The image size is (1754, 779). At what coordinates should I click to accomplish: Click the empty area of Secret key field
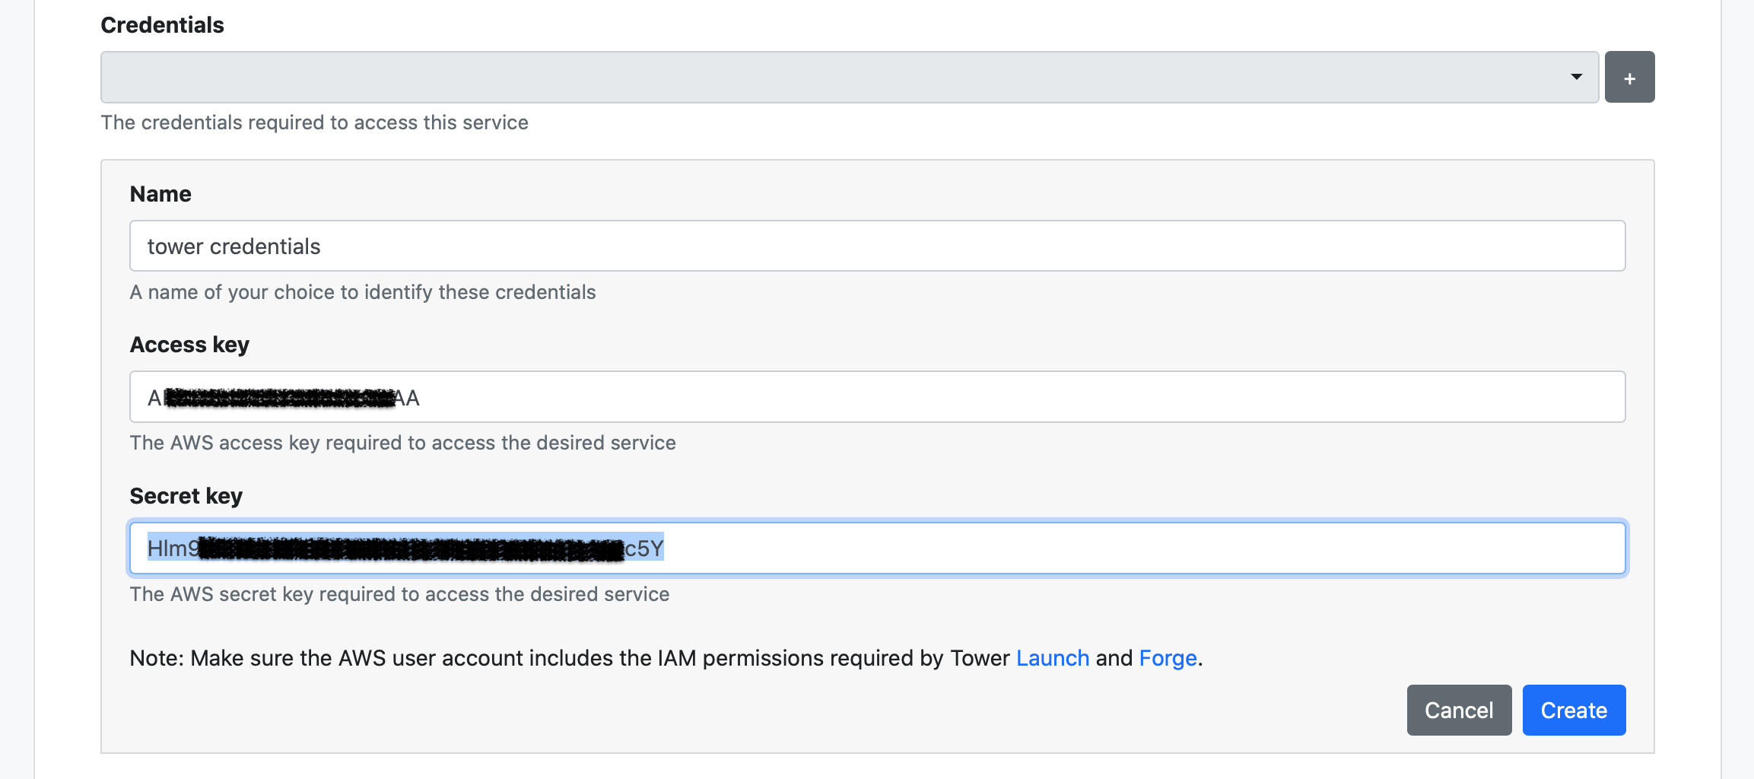click(x=1141, y=548)
